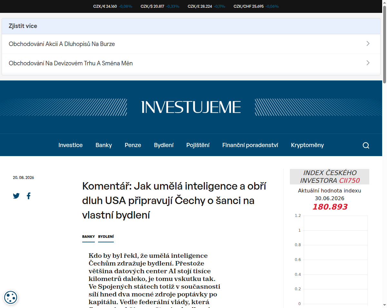
Task: Click the article headline Komentář: Jak umělá inteligence
Action: [174, 201]
